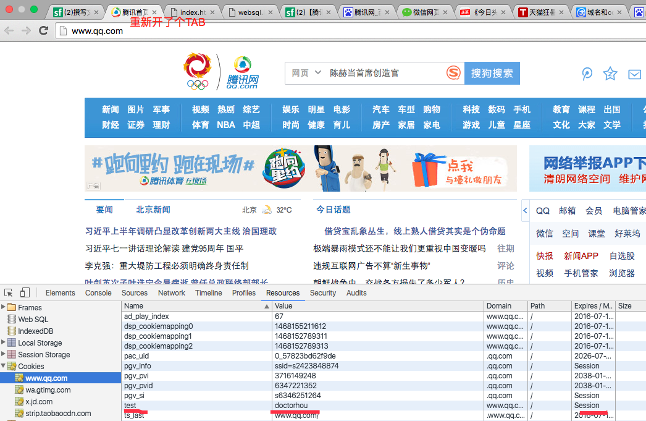The width and height of the screenshot is (646, 421).
Task: Open the 今日话题 section link
Action: [x=333, y=210]
